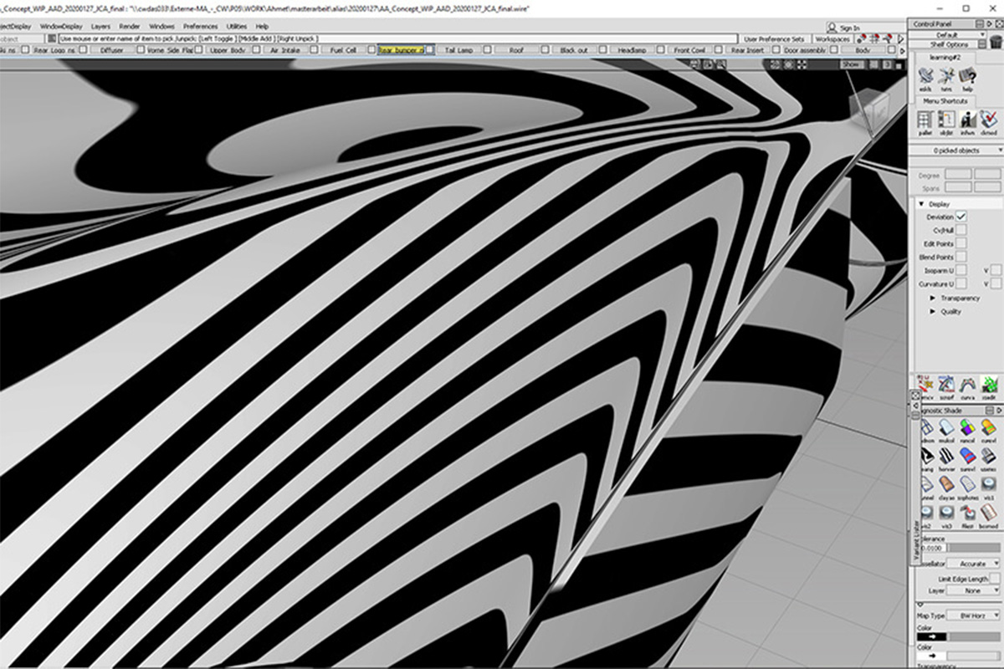Click the horizontal zebra stripe shading icon
1004x669 pixels.
click(x=947, y=455)
